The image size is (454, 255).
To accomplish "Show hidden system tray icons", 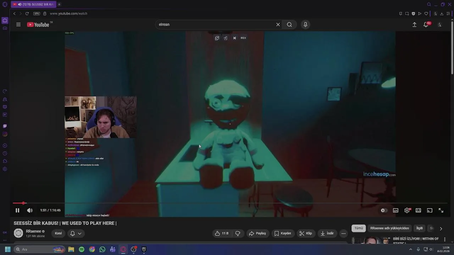I will click(411, 249).
